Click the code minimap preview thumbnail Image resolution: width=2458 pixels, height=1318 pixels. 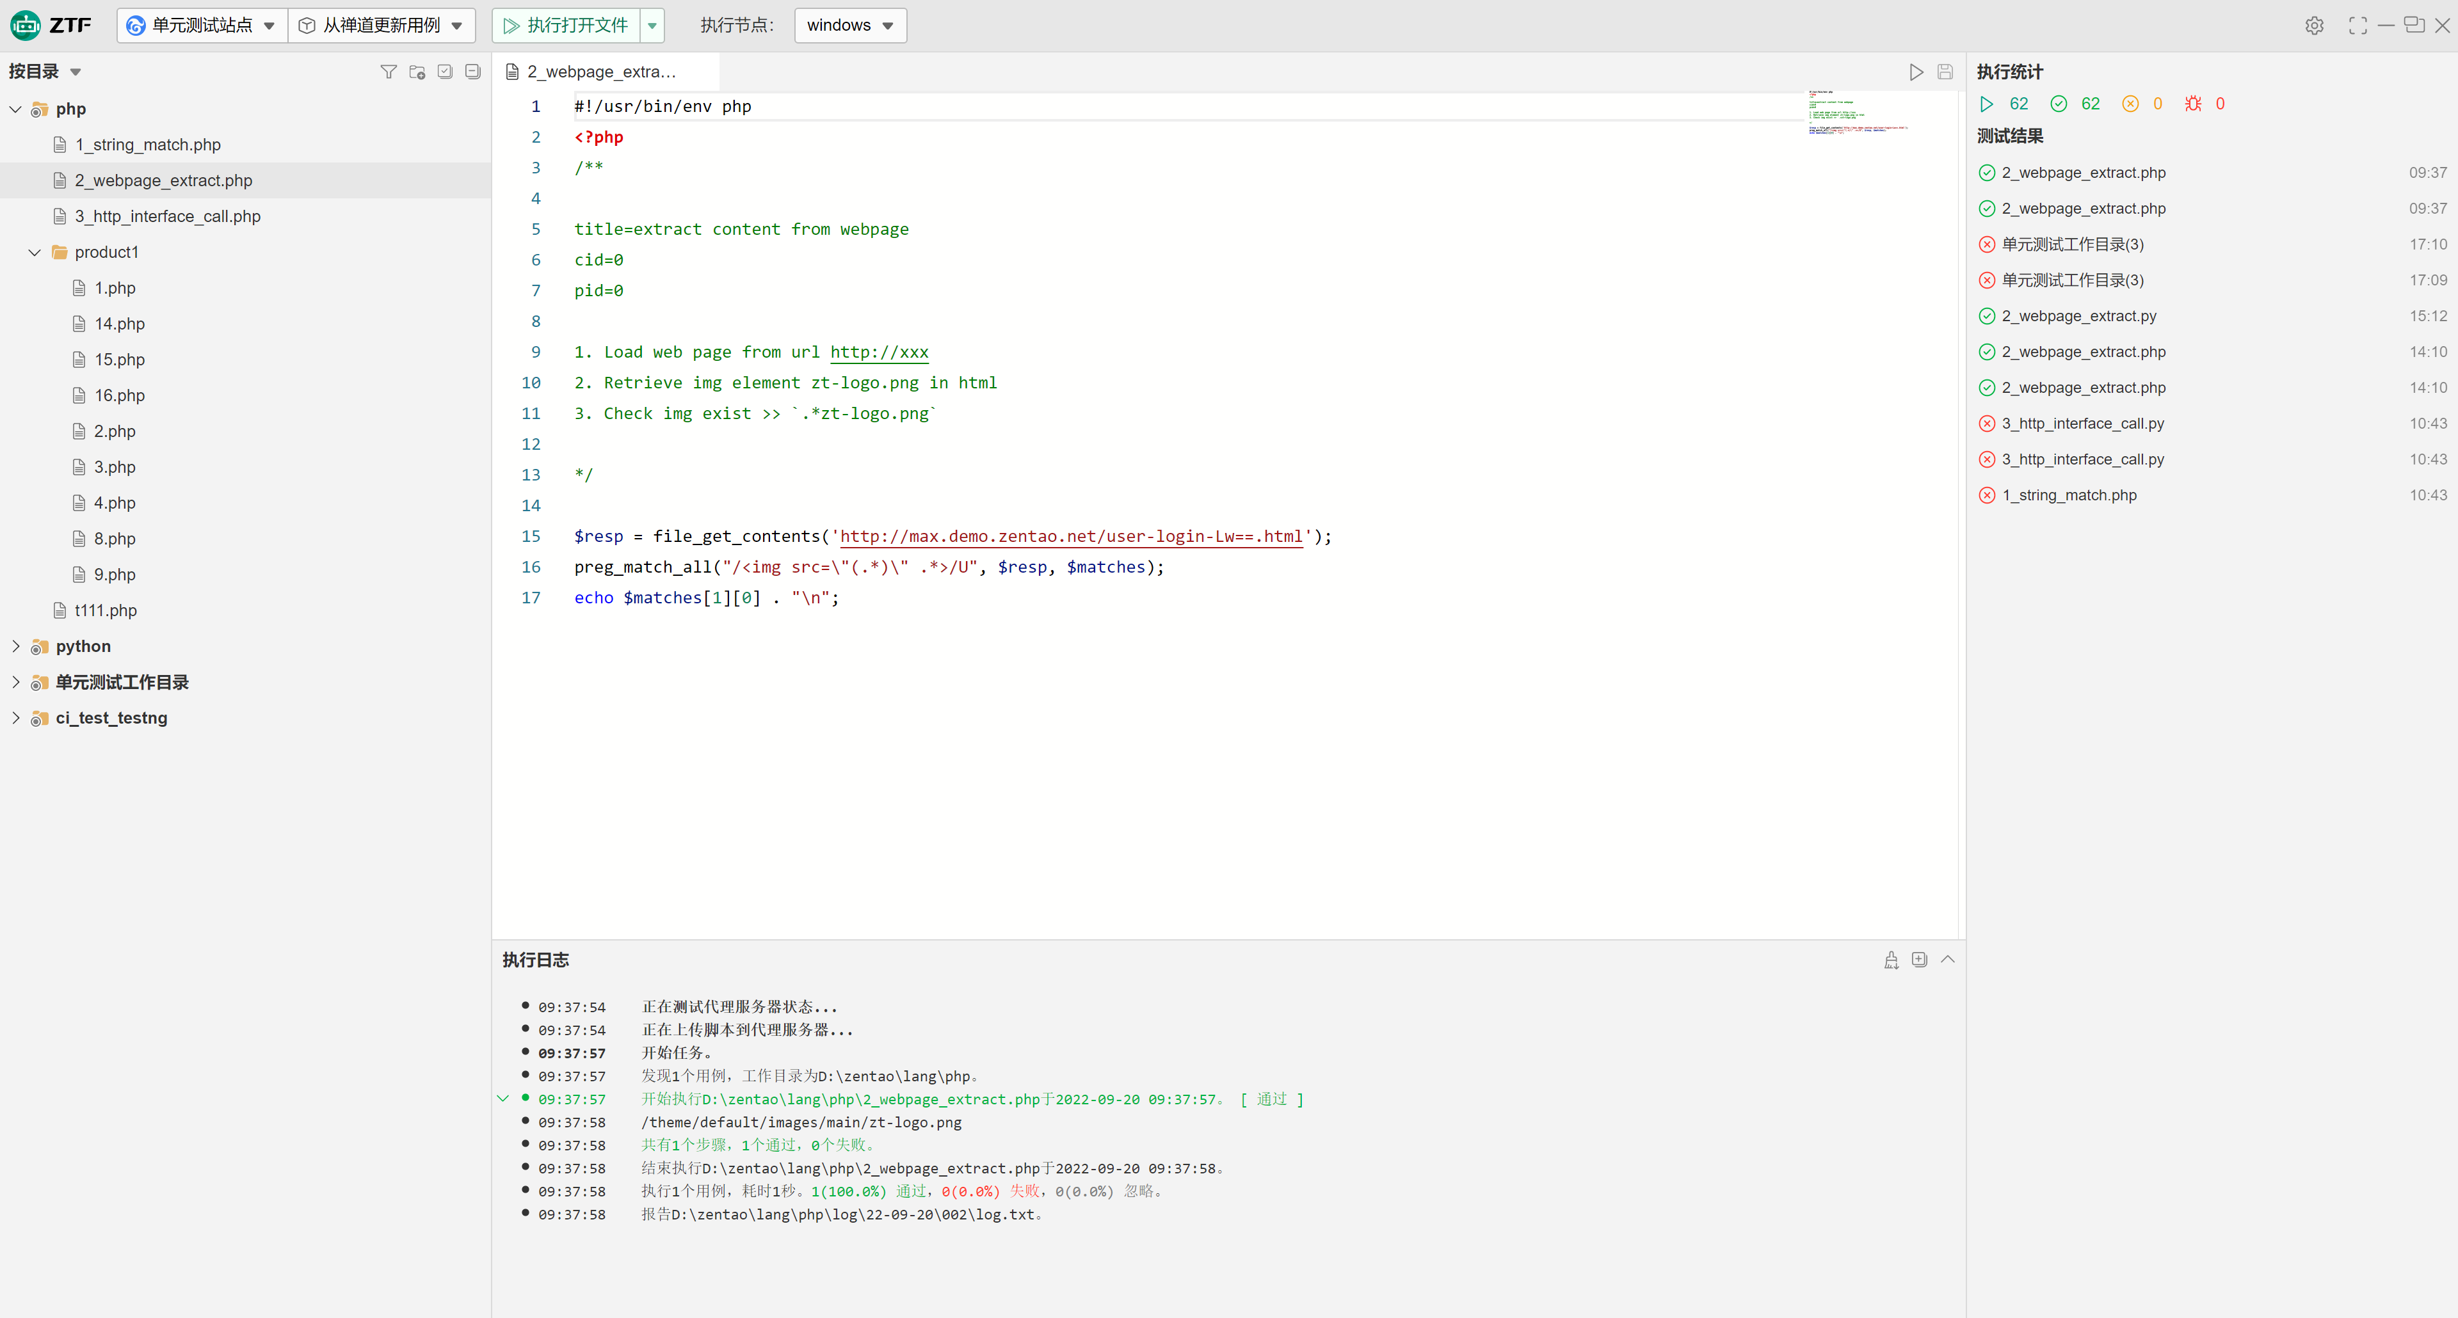[1856, 113]
